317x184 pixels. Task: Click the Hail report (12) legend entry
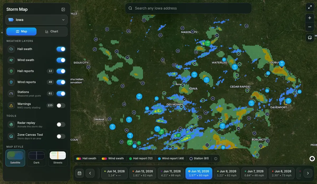click(141, 159)
